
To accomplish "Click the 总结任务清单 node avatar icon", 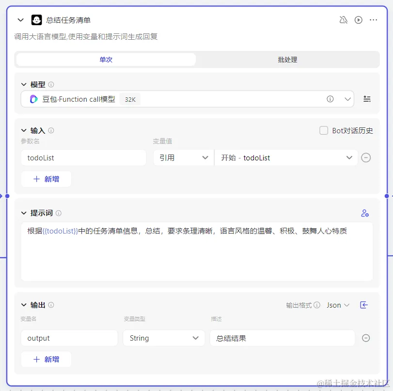I will point(37,20).
